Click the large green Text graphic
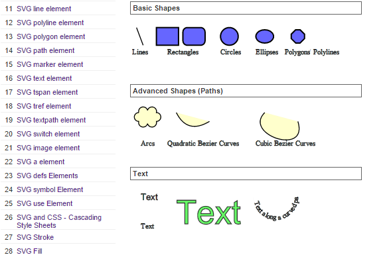Viewport: 389px width, 257px height. click(208, 213)
